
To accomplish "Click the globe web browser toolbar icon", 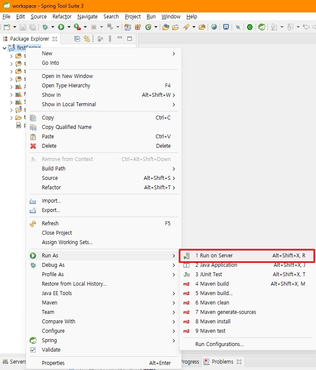I will click(214, 27).
